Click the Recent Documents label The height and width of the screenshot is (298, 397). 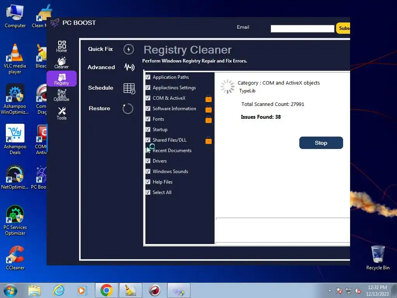(x=172, y=151)
